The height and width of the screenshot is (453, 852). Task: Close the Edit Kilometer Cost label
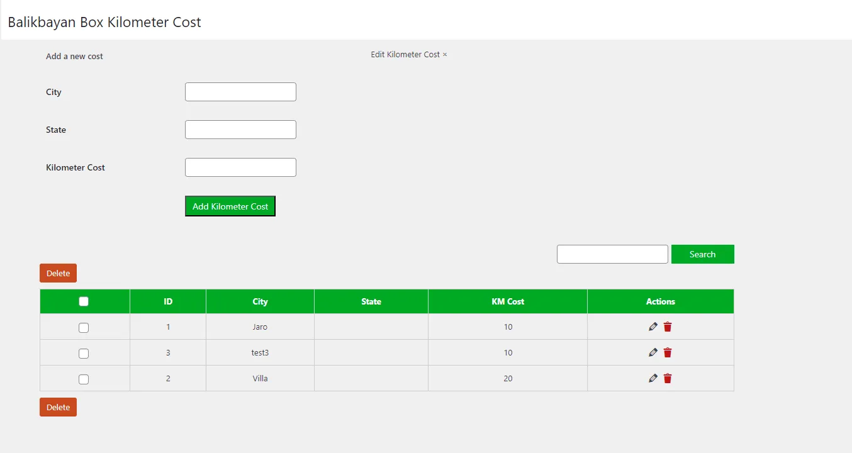(x=445, y=55)
